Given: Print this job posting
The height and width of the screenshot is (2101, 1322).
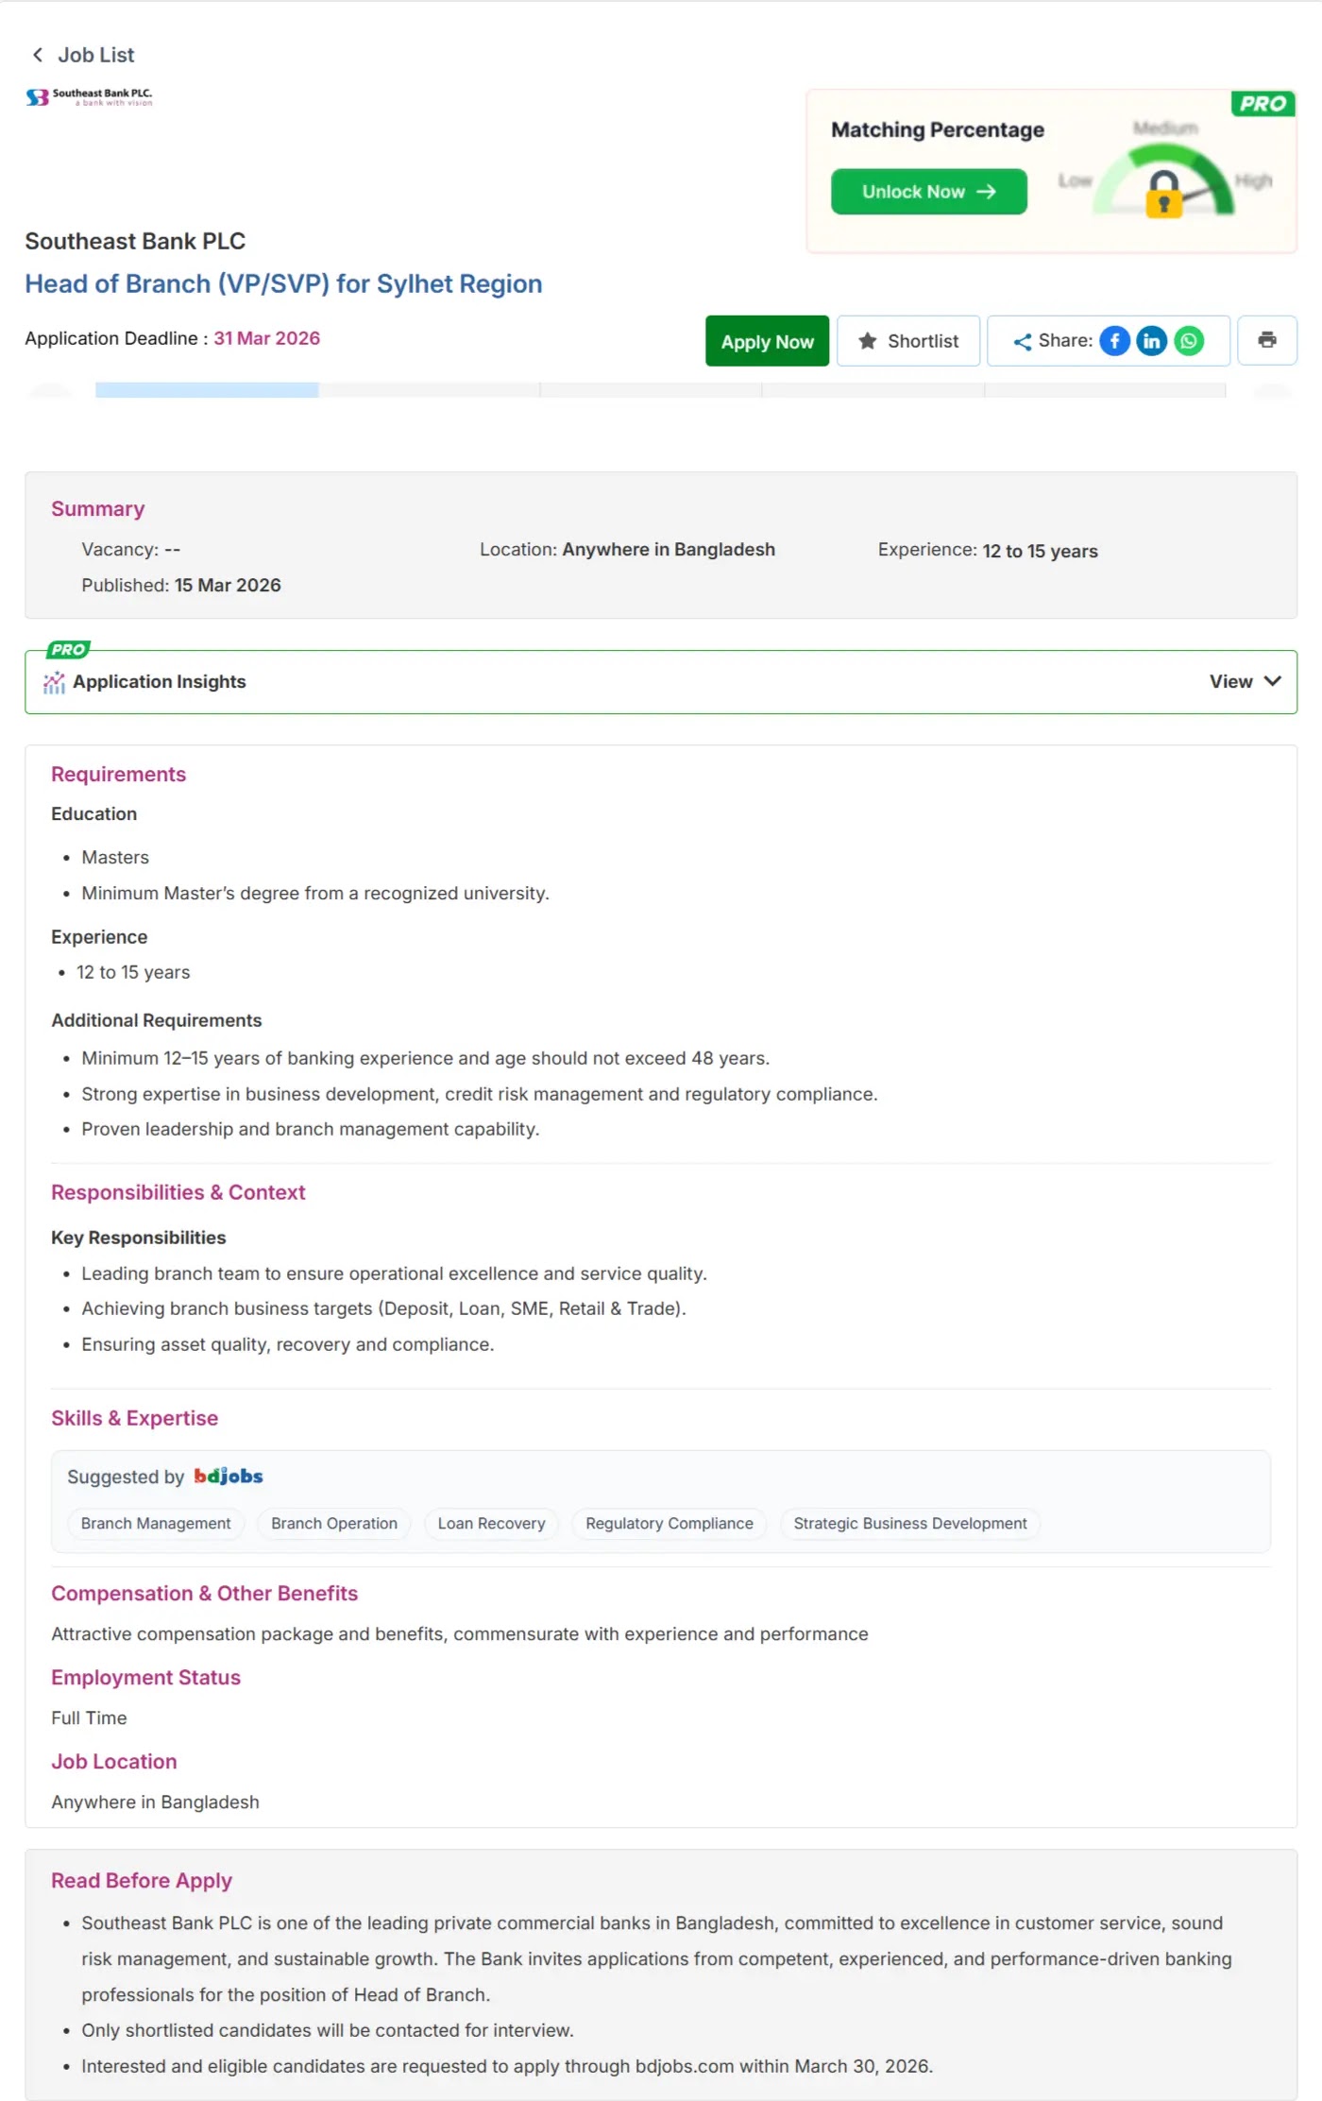Looking at the screenshot, I should [x=1267, y=340].
